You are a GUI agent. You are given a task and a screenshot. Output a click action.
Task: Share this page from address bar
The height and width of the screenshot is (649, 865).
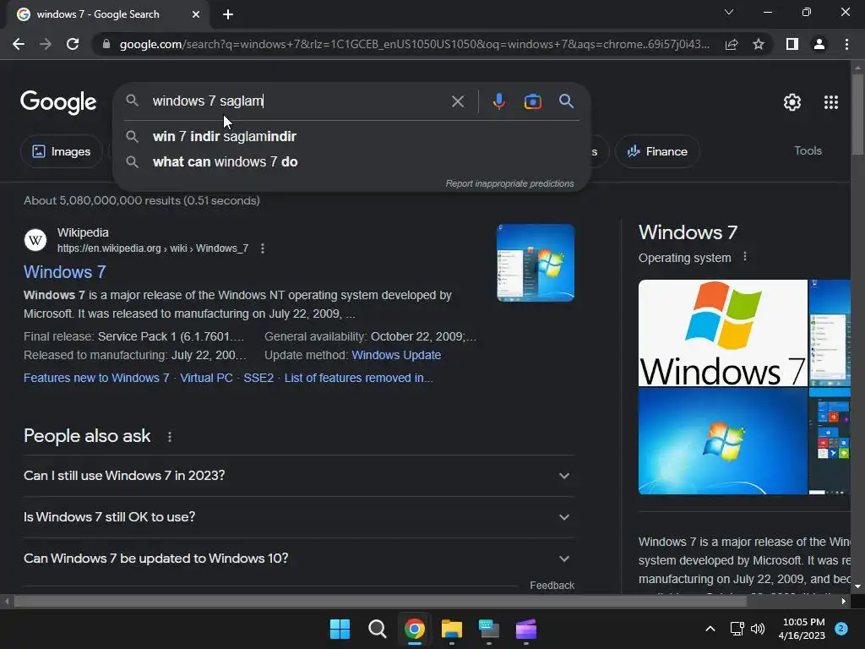(732, 44)
